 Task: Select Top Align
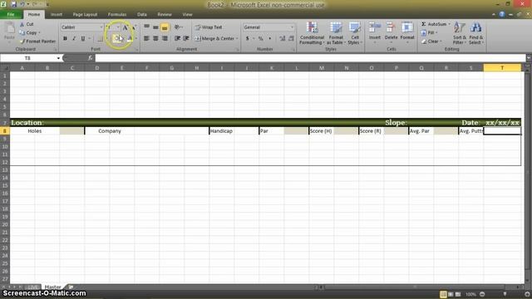tap(146, 27)
